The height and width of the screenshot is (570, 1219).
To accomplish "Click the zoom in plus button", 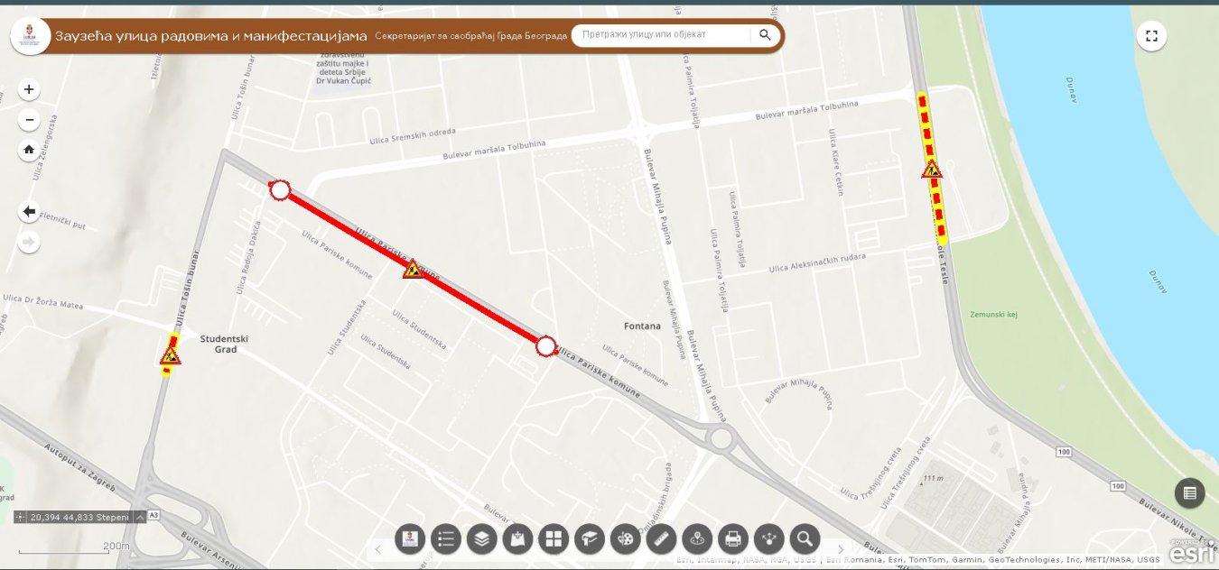I will [29, 90].
